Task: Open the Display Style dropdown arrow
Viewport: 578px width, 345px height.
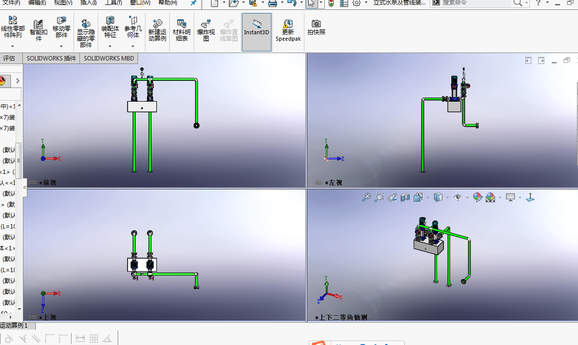Action: (447, 197)
